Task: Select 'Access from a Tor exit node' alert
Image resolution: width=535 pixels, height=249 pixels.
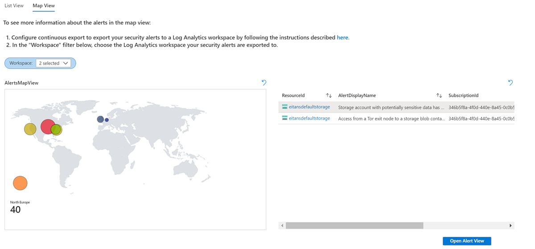Action: (391, 119)
